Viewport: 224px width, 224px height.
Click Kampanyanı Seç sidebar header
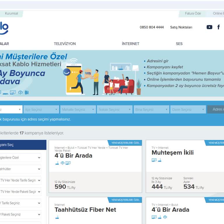[x=23, y=145]
